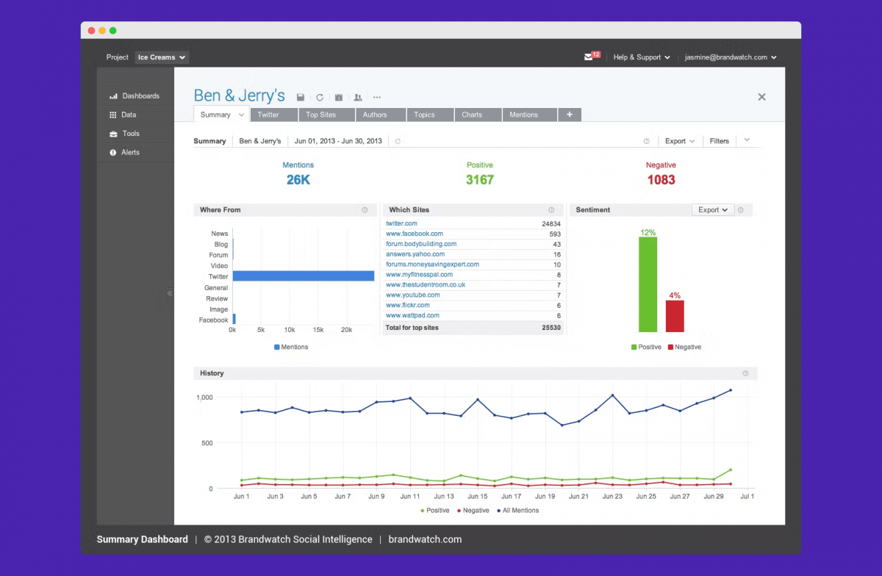
Task: Open jasmine@brandwatch.com account dropdown
Action: pos(731,57)
